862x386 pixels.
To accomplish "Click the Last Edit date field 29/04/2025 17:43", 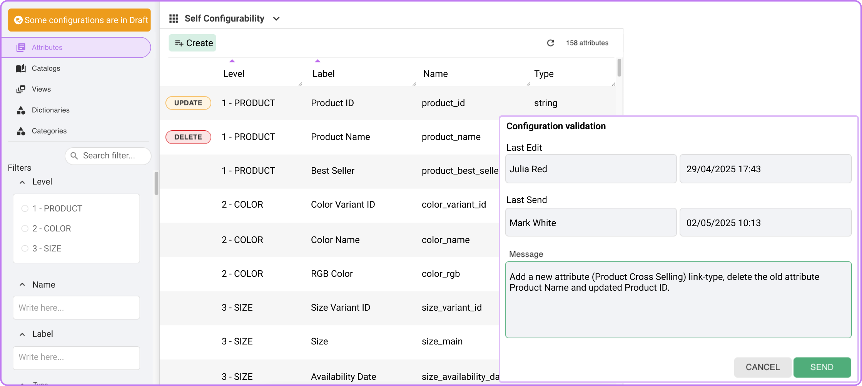I will coord(765,169).
